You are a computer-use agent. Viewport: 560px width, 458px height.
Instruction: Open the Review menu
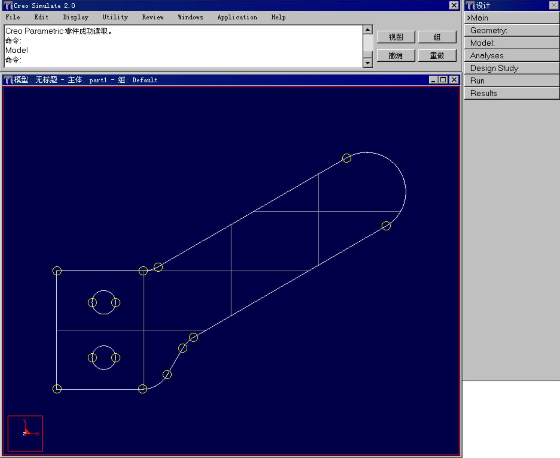(153, 17)
